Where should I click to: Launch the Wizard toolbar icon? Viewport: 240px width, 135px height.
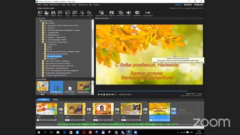60,13
